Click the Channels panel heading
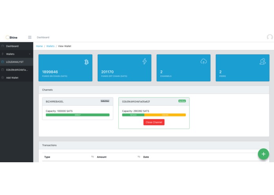This screenshot has height=195, width=274. click(47, 90)
